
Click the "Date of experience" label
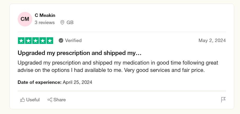[40, 82]
